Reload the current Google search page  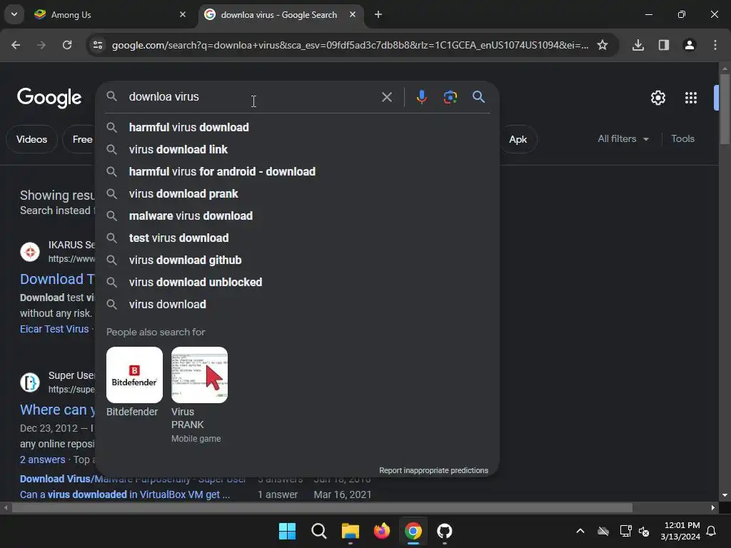pyautogui.click(x=67, y=45)
